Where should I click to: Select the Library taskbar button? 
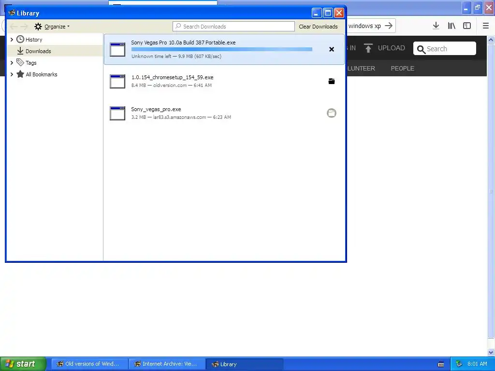pos(245,364)
